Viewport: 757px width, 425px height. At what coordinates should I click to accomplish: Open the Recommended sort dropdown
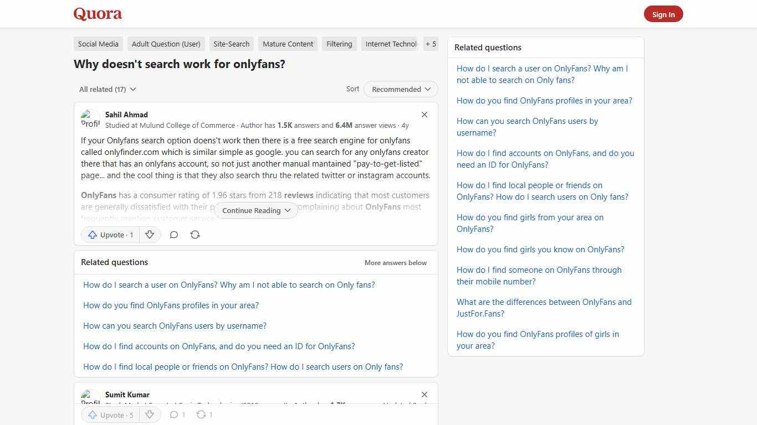(x=400, y=89)
